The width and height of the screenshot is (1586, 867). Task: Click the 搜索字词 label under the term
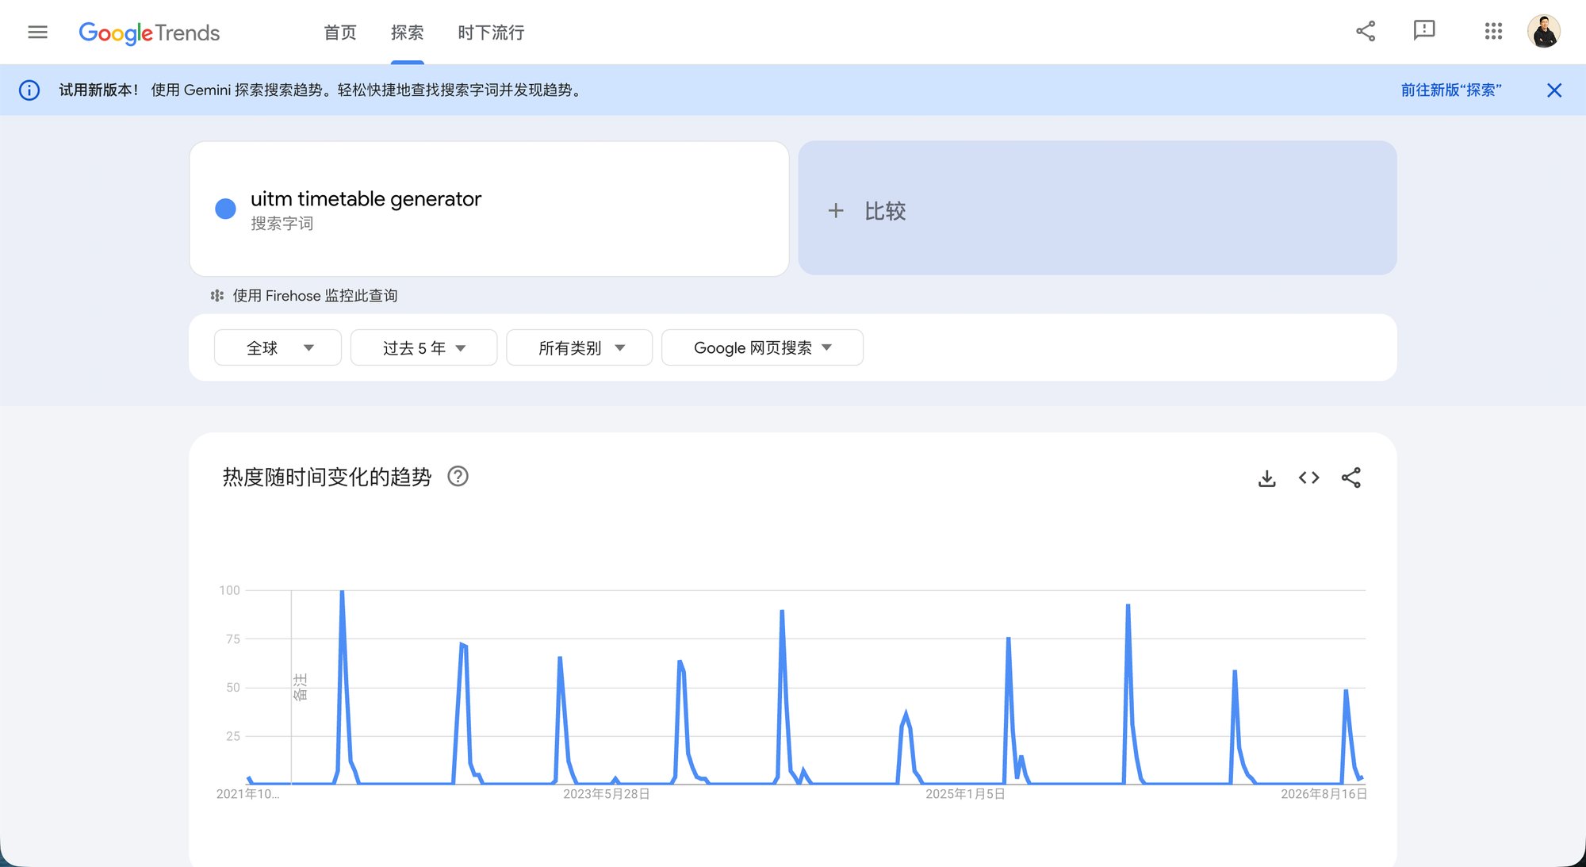pos(282,224)
